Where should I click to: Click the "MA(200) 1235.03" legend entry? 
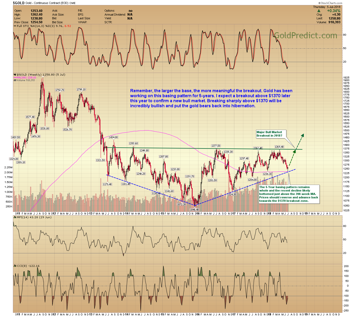coord(25,77)
